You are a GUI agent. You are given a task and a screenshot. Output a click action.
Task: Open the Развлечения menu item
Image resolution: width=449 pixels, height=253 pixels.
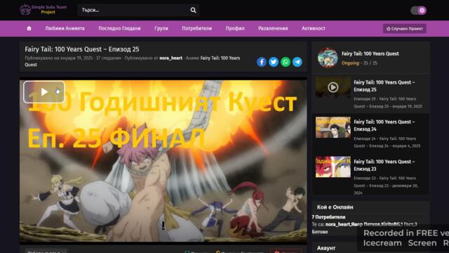pyautogui.click(x=273, y=28)
